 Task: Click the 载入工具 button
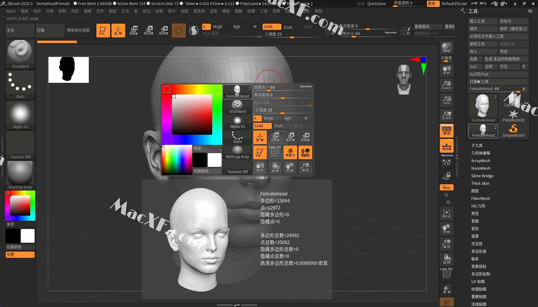tap(483, 21)
